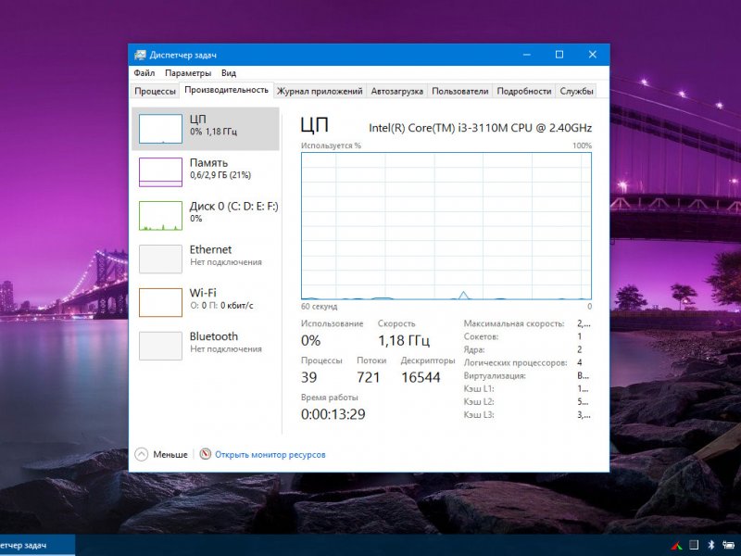Open the Файл menu

pyautogui.click(x=144, y=73)
